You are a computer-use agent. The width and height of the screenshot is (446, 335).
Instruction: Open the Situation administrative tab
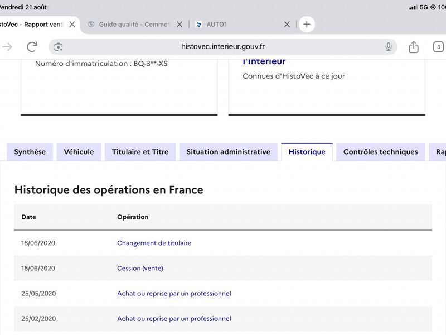tap(229, 152)
